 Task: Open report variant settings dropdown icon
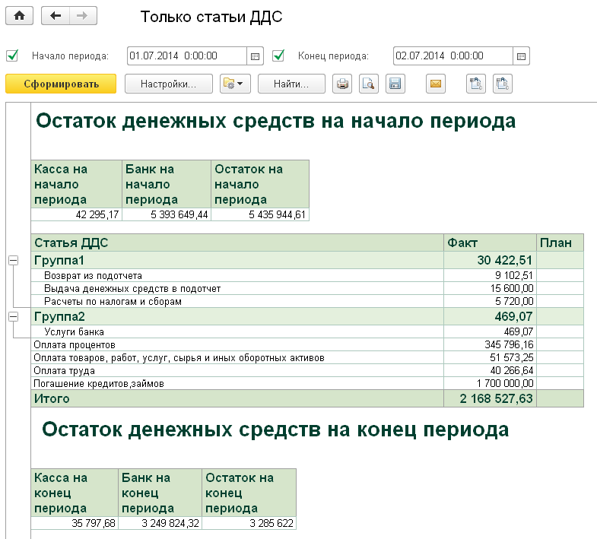(x=235, y=84)
